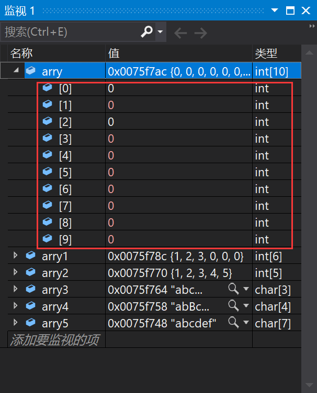Collapse the arry variable node

pyautogui.click(x=16, y=70)
